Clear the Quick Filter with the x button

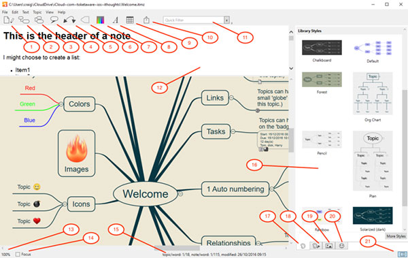point(227,20)
